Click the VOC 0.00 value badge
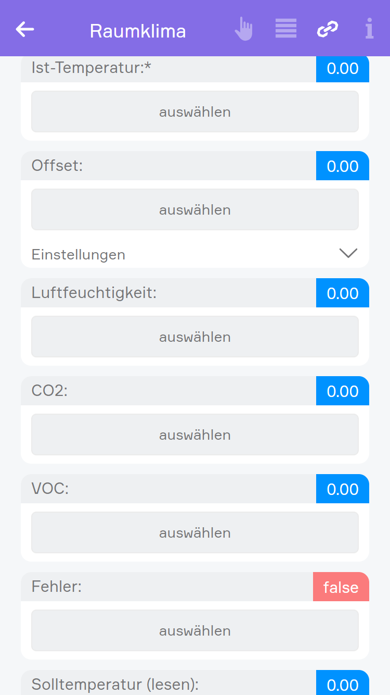 [343, 489]
